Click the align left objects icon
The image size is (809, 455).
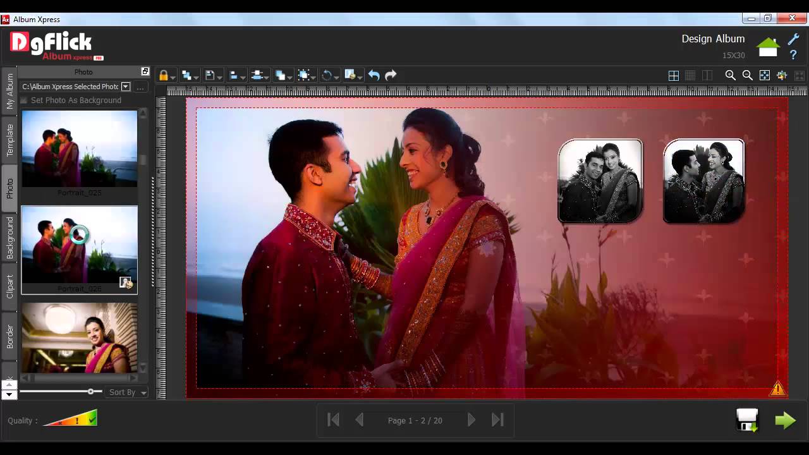click(x=234, y=75)
